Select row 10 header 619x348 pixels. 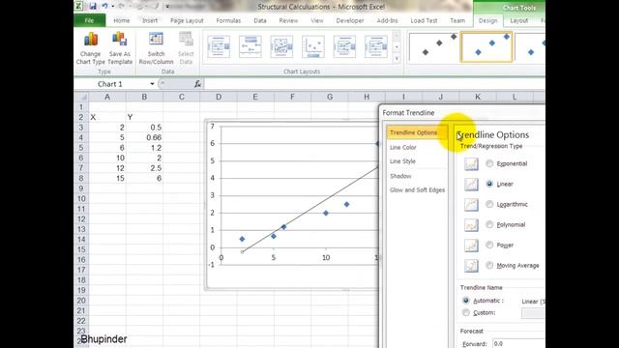click(81, 199)
